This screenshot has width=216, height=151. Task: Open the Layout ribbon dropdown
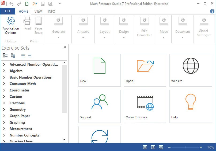[x=105, y=28]
